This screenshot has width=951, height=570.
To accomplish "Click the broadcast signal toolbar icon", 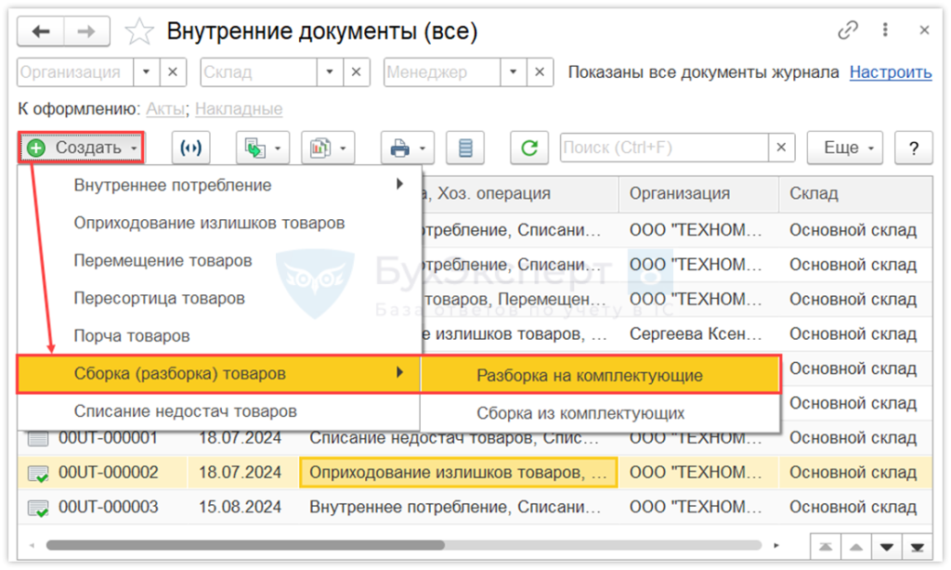I will coord(191,148).
